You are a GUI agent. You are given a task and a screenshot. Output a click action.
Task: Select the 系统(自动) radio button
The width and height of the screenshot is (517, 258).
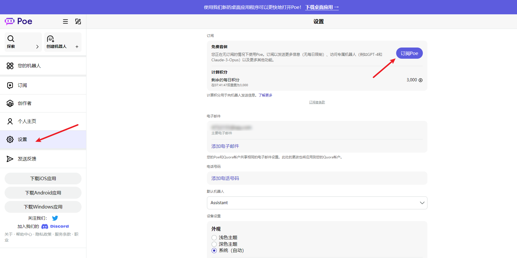pyautogui.click(x=214, y=251)
